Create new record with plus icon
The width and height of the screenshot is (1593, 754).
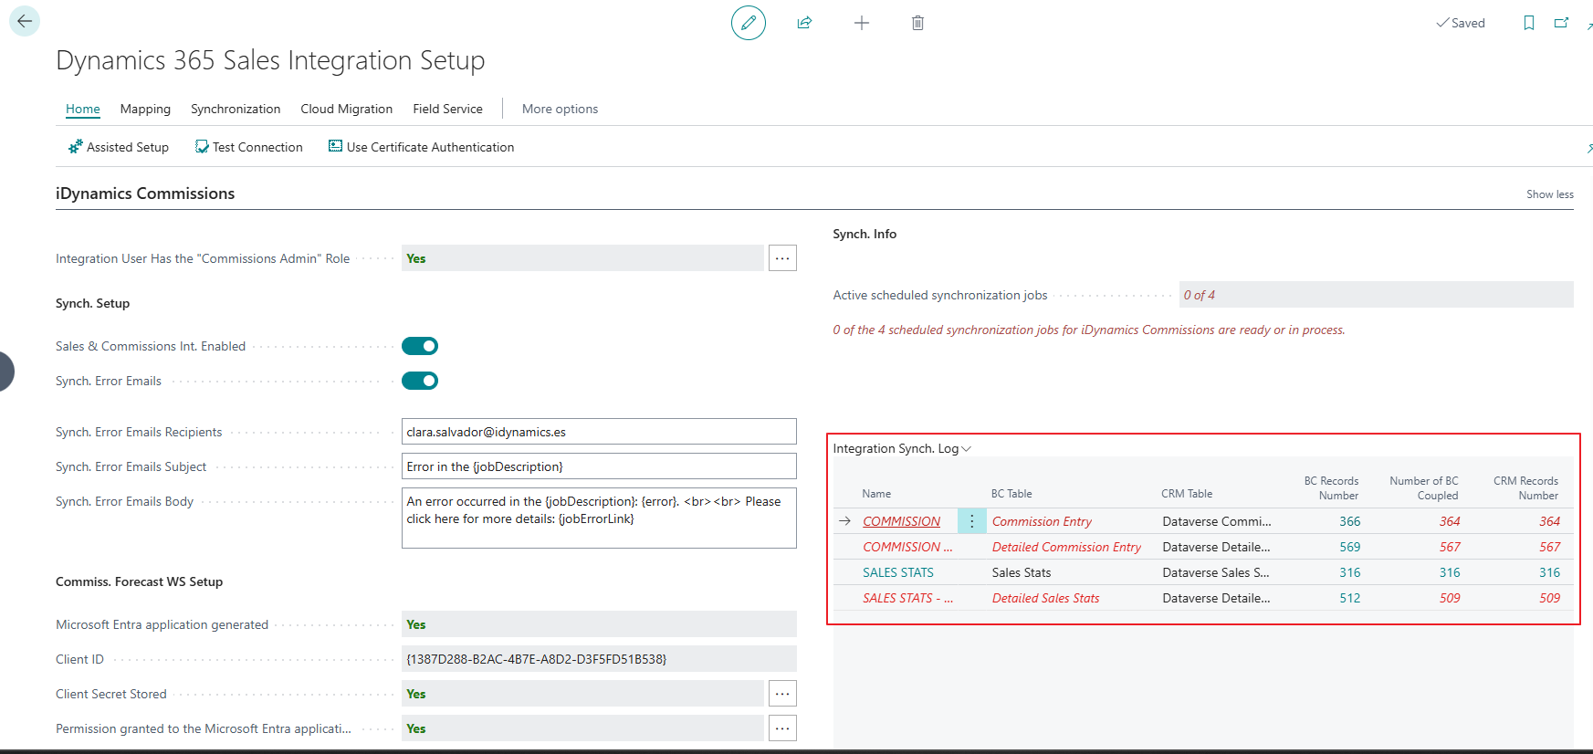click(862, 23)
